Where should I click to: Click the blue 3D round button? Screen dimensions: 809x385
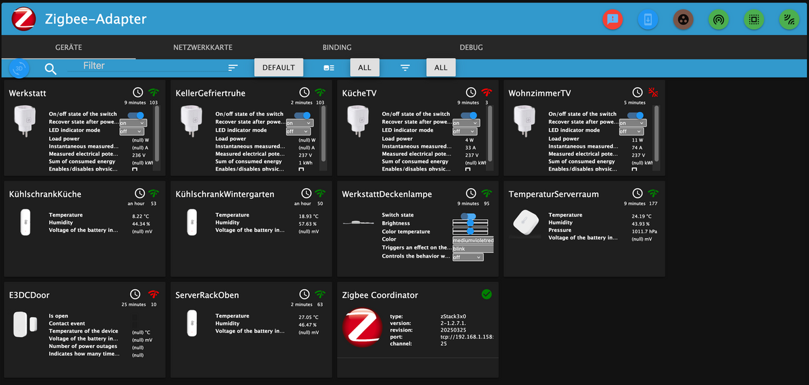tap(19, 68)
